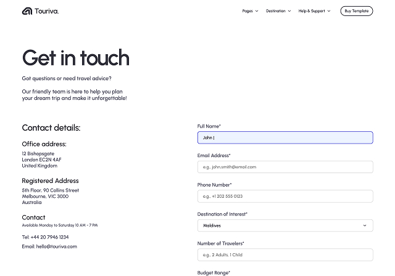Click the Get in touch heading
395x276 pixels.
[x=75, y=58]
